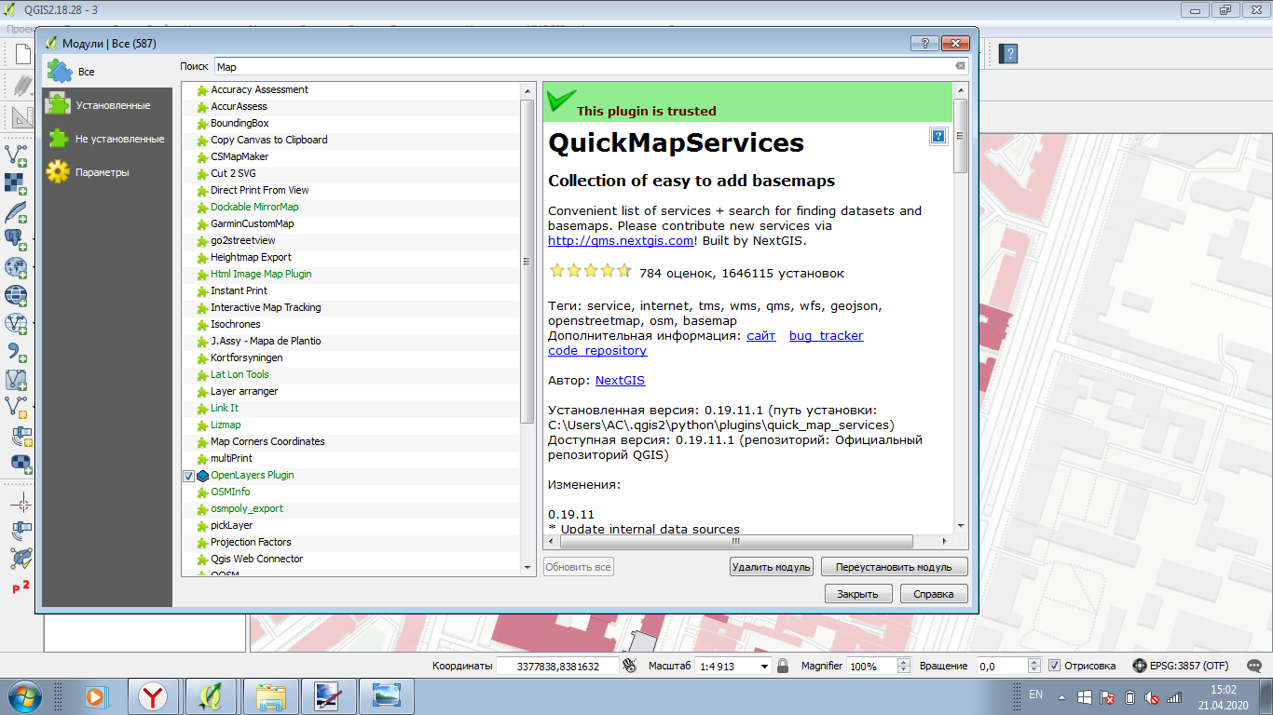1273x715 pixels.
Task: Click the volume icon in system tray
Action: (x=1152, y=696)
